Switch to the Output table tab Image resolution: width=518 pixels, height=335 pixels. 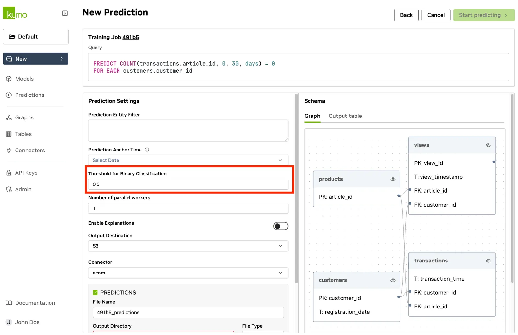345,116
